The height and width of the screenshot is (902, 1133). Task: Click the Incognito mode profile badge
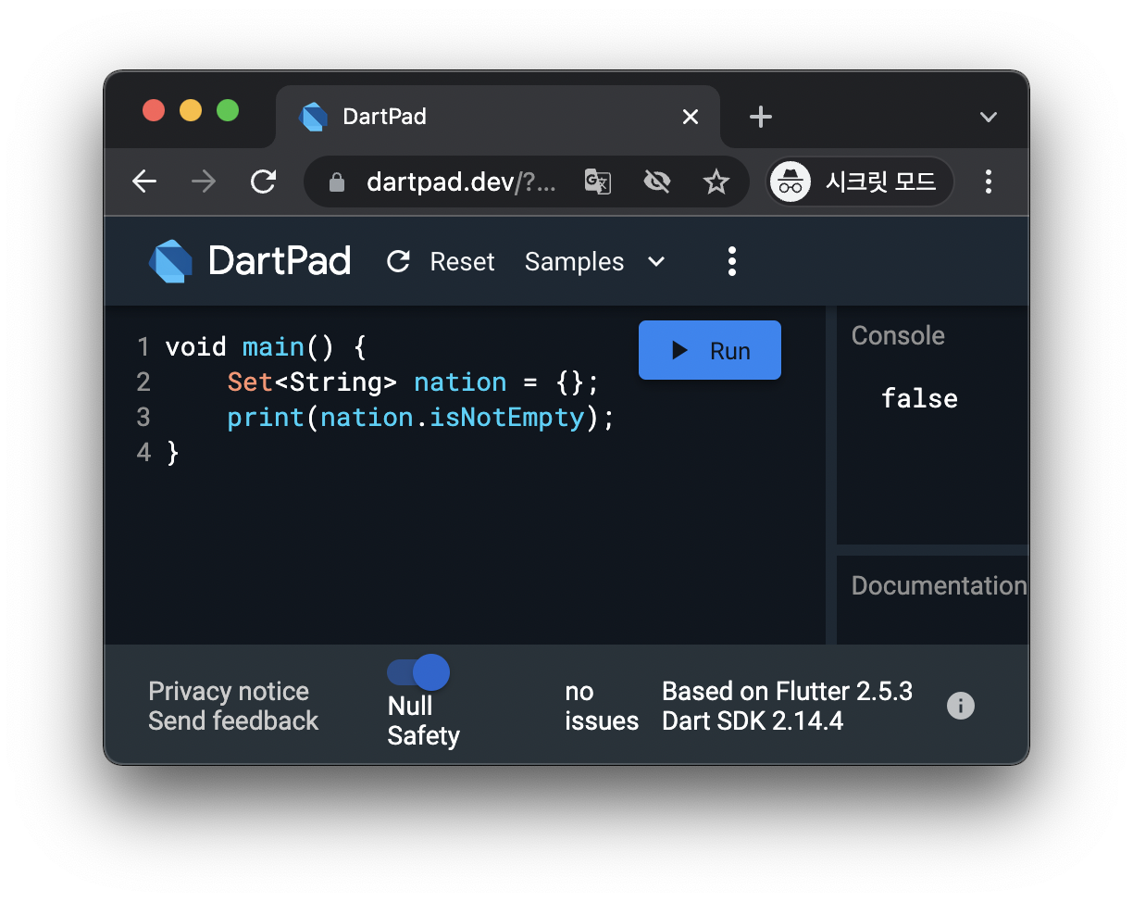pos(860,182)
